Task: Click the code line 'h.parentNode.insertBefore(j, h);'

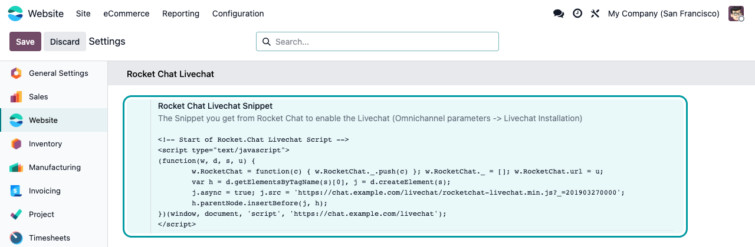Action: (x=260, y=203)
